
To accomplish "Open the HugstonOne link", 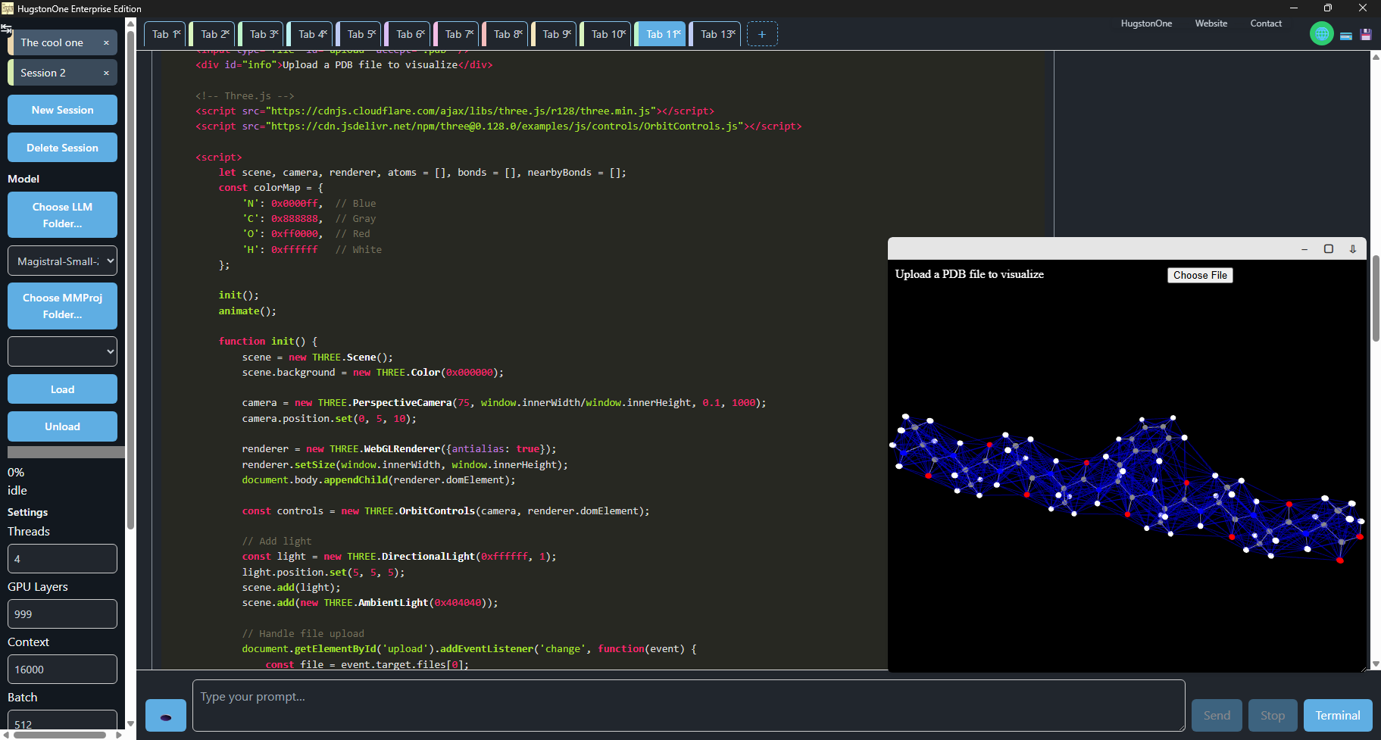I will [1146, 23].
